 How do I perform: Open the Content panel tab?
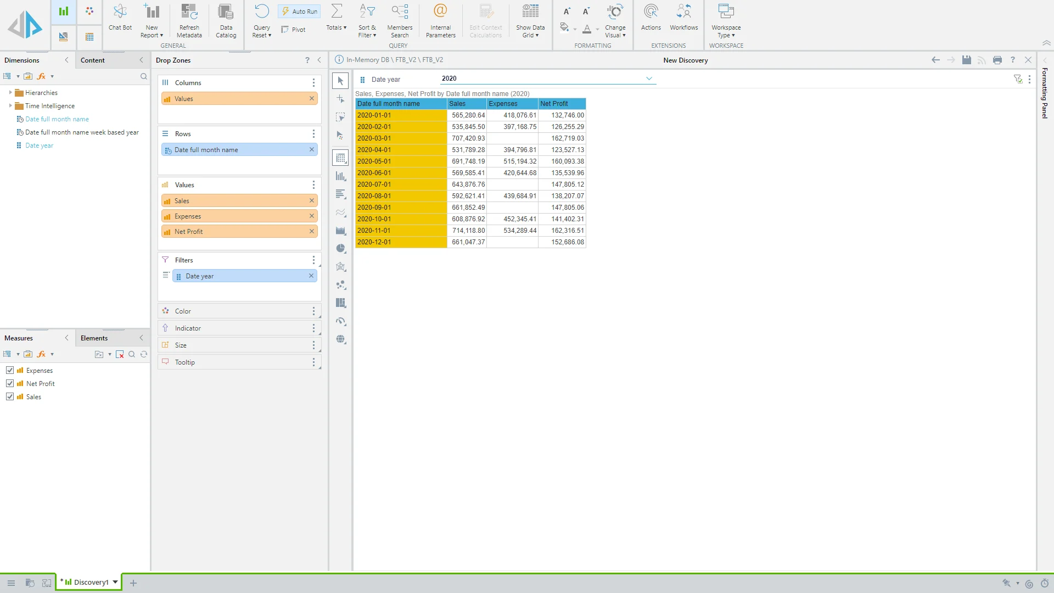point(92,60)
